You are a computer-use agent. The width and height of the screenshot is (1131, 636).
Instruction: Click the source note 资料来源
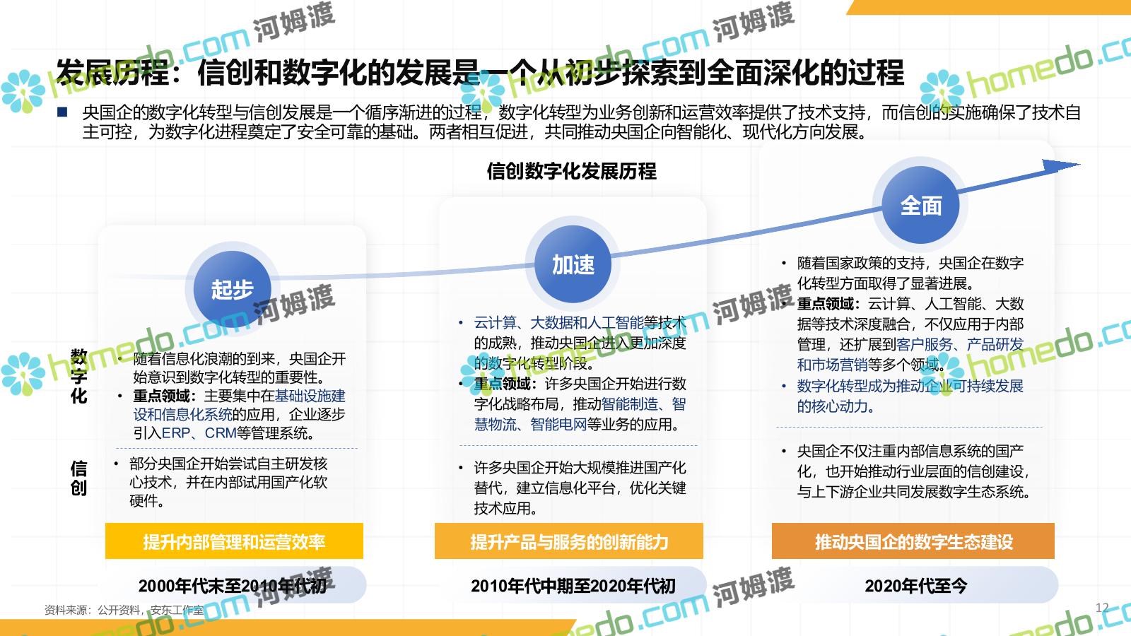click(x=124, y=610)
